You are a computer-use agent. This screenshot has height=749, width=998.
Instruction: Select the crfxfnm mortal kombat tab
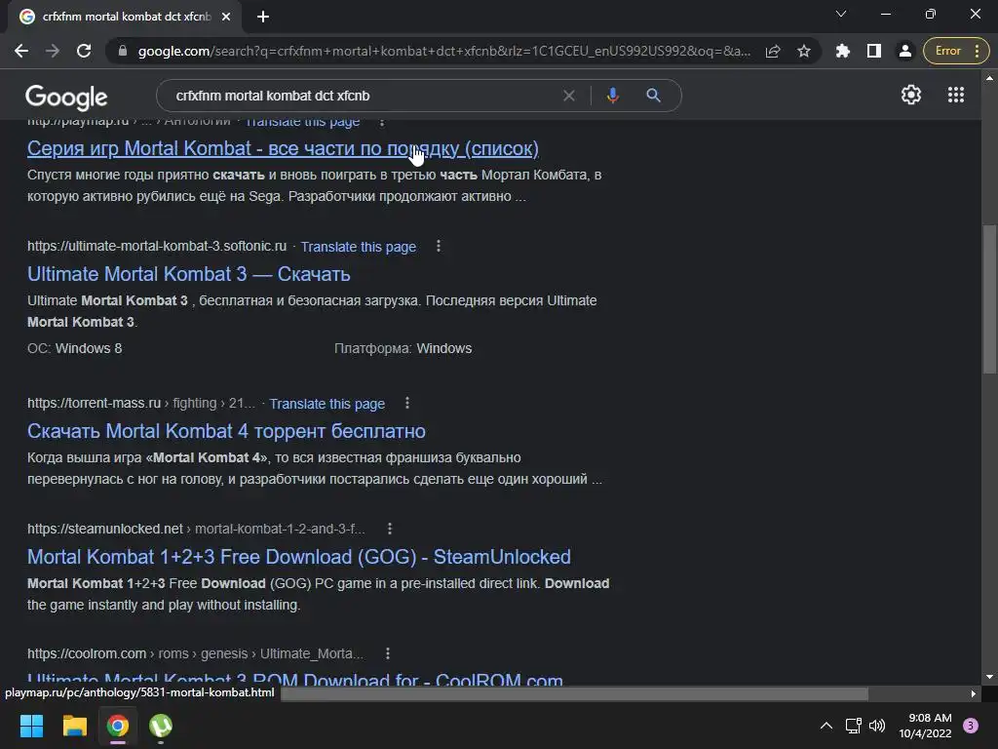tap(126, 17)
